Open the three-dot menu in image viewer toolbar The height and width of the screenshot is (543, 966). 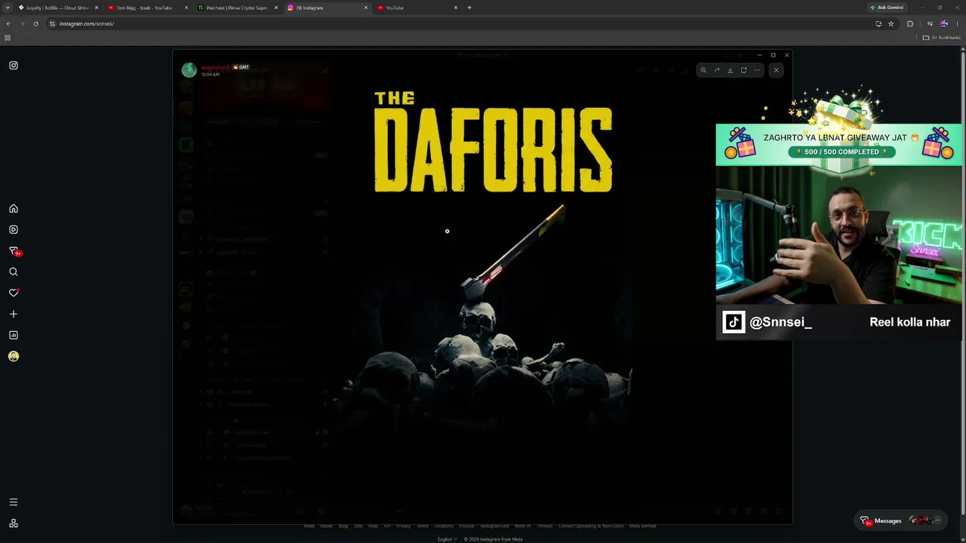(757, 70)
